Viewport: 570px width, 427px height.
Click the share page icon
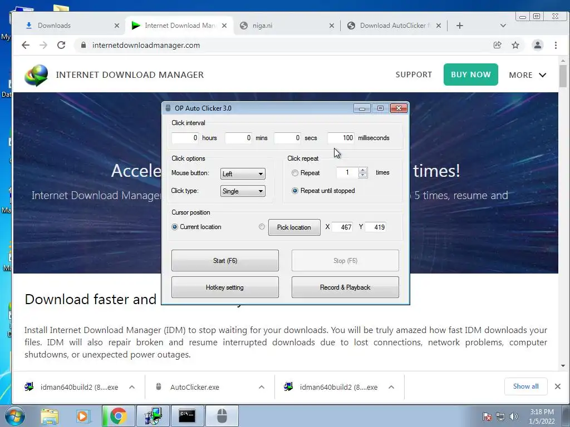click(x=497, y=45)
